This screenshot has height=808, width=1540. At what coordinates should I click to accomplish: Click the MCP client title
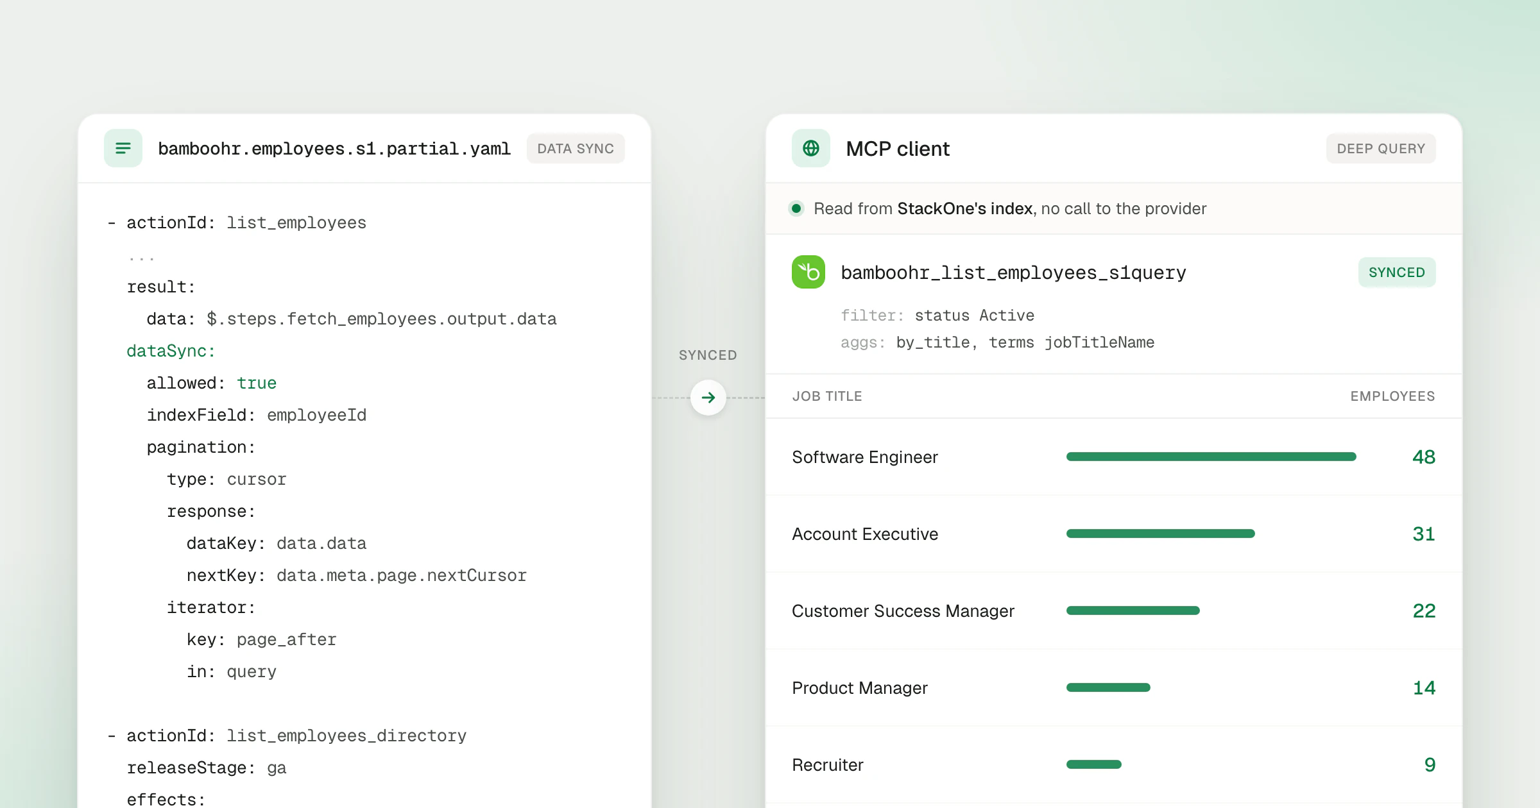(898, 148)
